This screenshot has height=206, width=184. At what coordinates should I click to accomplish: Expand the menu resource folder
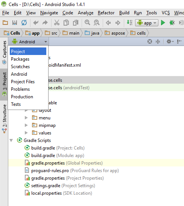coord(26,118)
